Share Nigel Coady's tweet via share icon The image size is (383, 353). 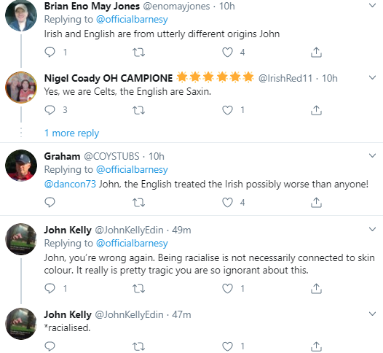[316, 110]
